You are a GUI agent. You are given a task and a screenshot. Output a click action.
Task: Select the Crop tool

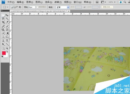[3, 22]
